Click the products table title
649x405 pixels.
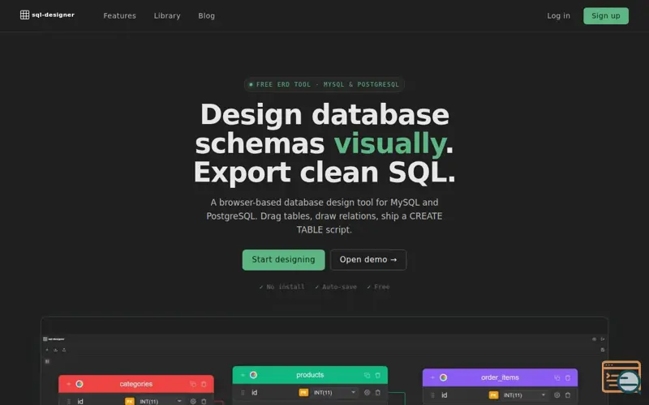pyautogui.click(x=310, y=375)
